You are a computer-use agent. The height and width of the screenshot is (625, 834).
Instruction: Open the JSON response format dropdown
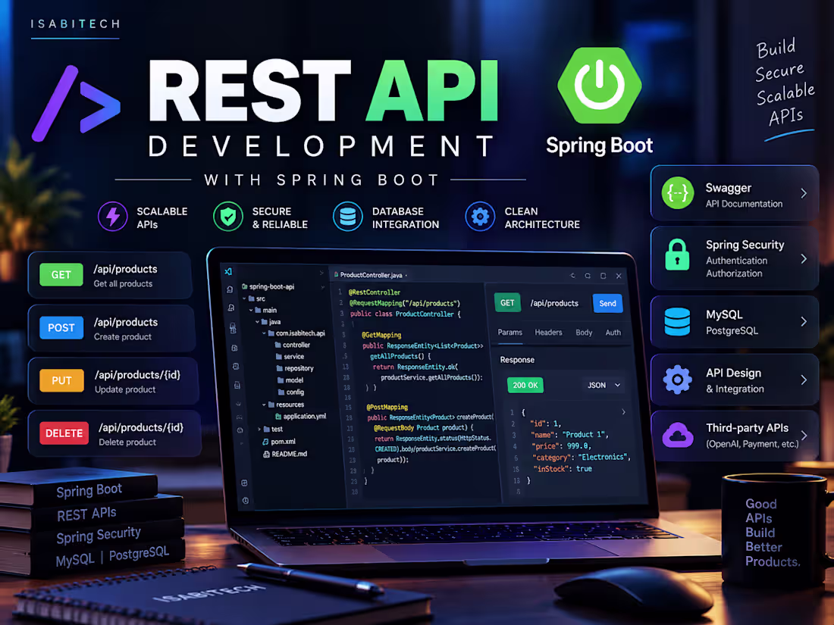(604, 386)
